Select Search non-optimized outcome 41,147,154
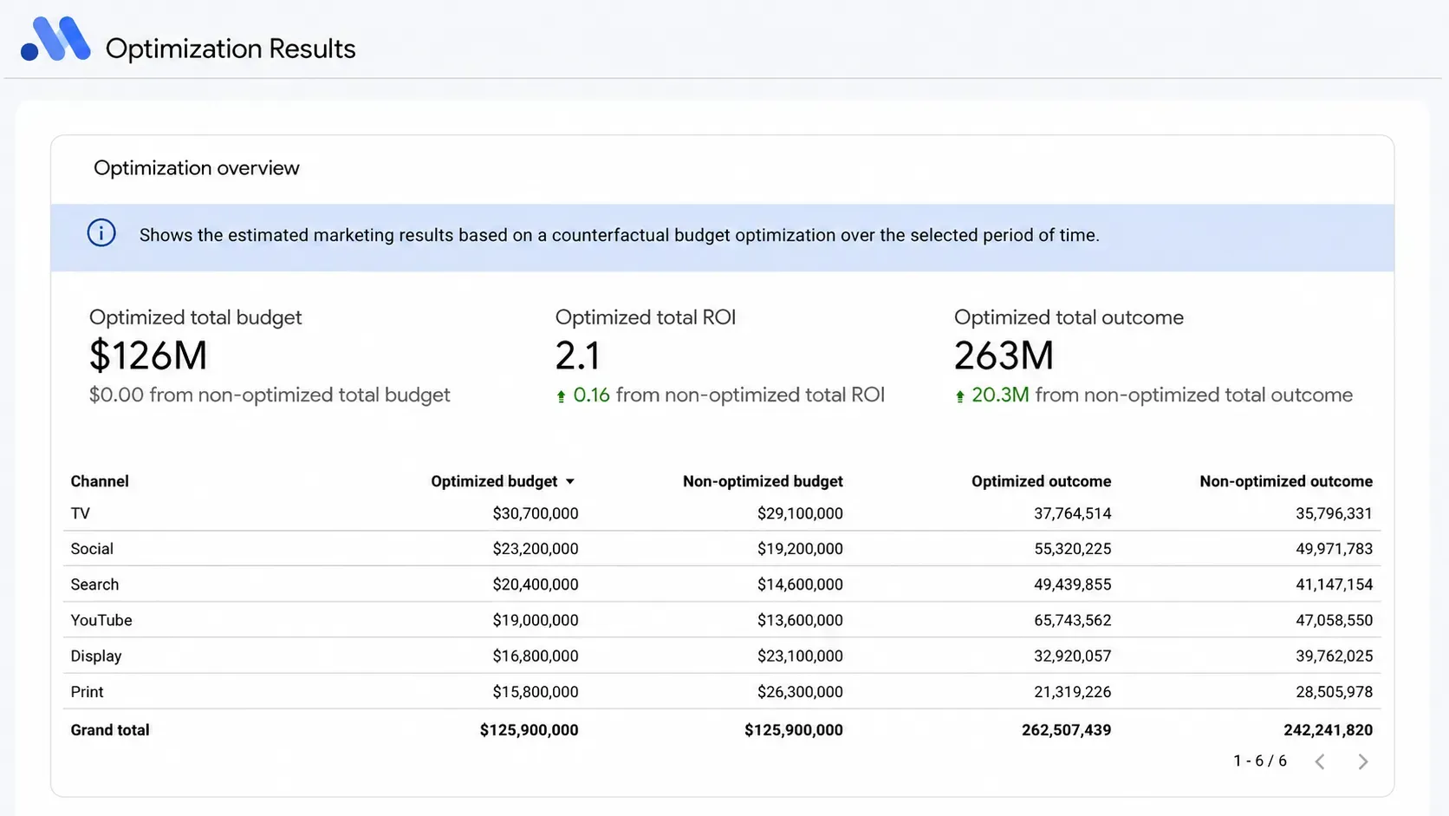1449x816 pixels. click(1335, 584)
